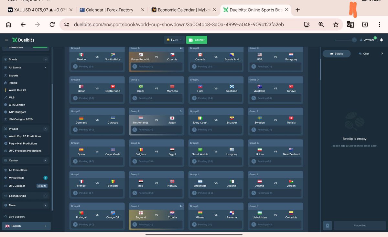
Task: Select the Czechia flag
Action: click(x=172, y=55)
